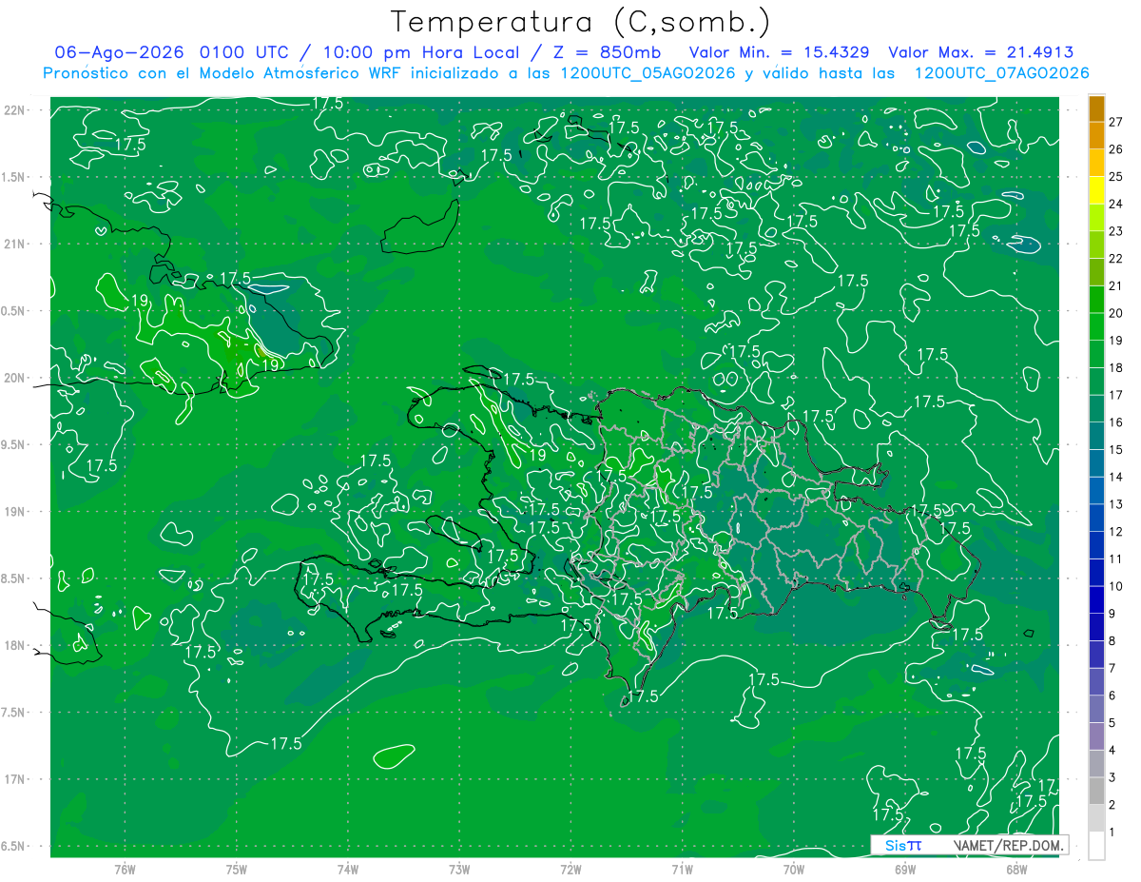Click the 71W longitude axis label
The height and width of the screenshot is (882, 1141).
point(682,869)
